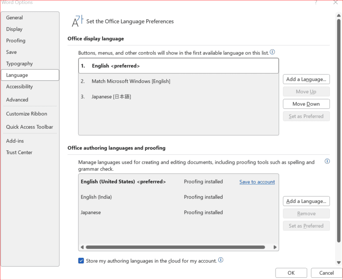Open the General options category
Image resolution: width=343 pixels, height=280 pixels.
tap(30, 18)
